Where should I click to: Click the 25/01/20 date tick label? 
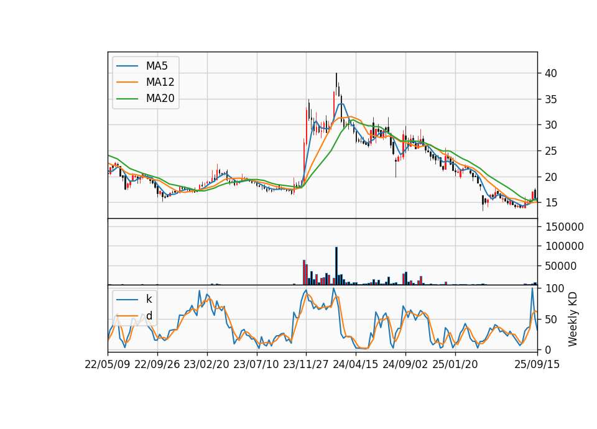(x=455, y=364)
